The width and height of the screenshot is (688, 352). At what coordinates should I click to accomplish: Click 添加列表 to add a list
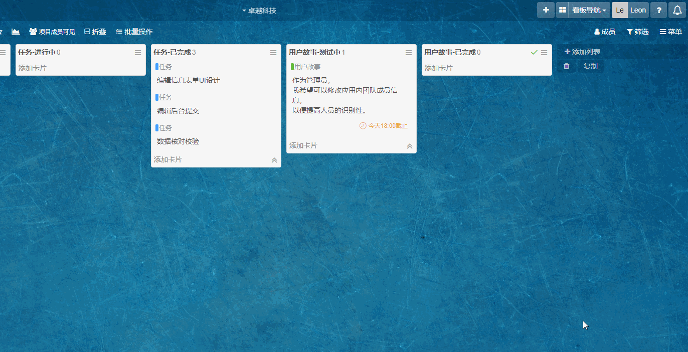(582, 52)
